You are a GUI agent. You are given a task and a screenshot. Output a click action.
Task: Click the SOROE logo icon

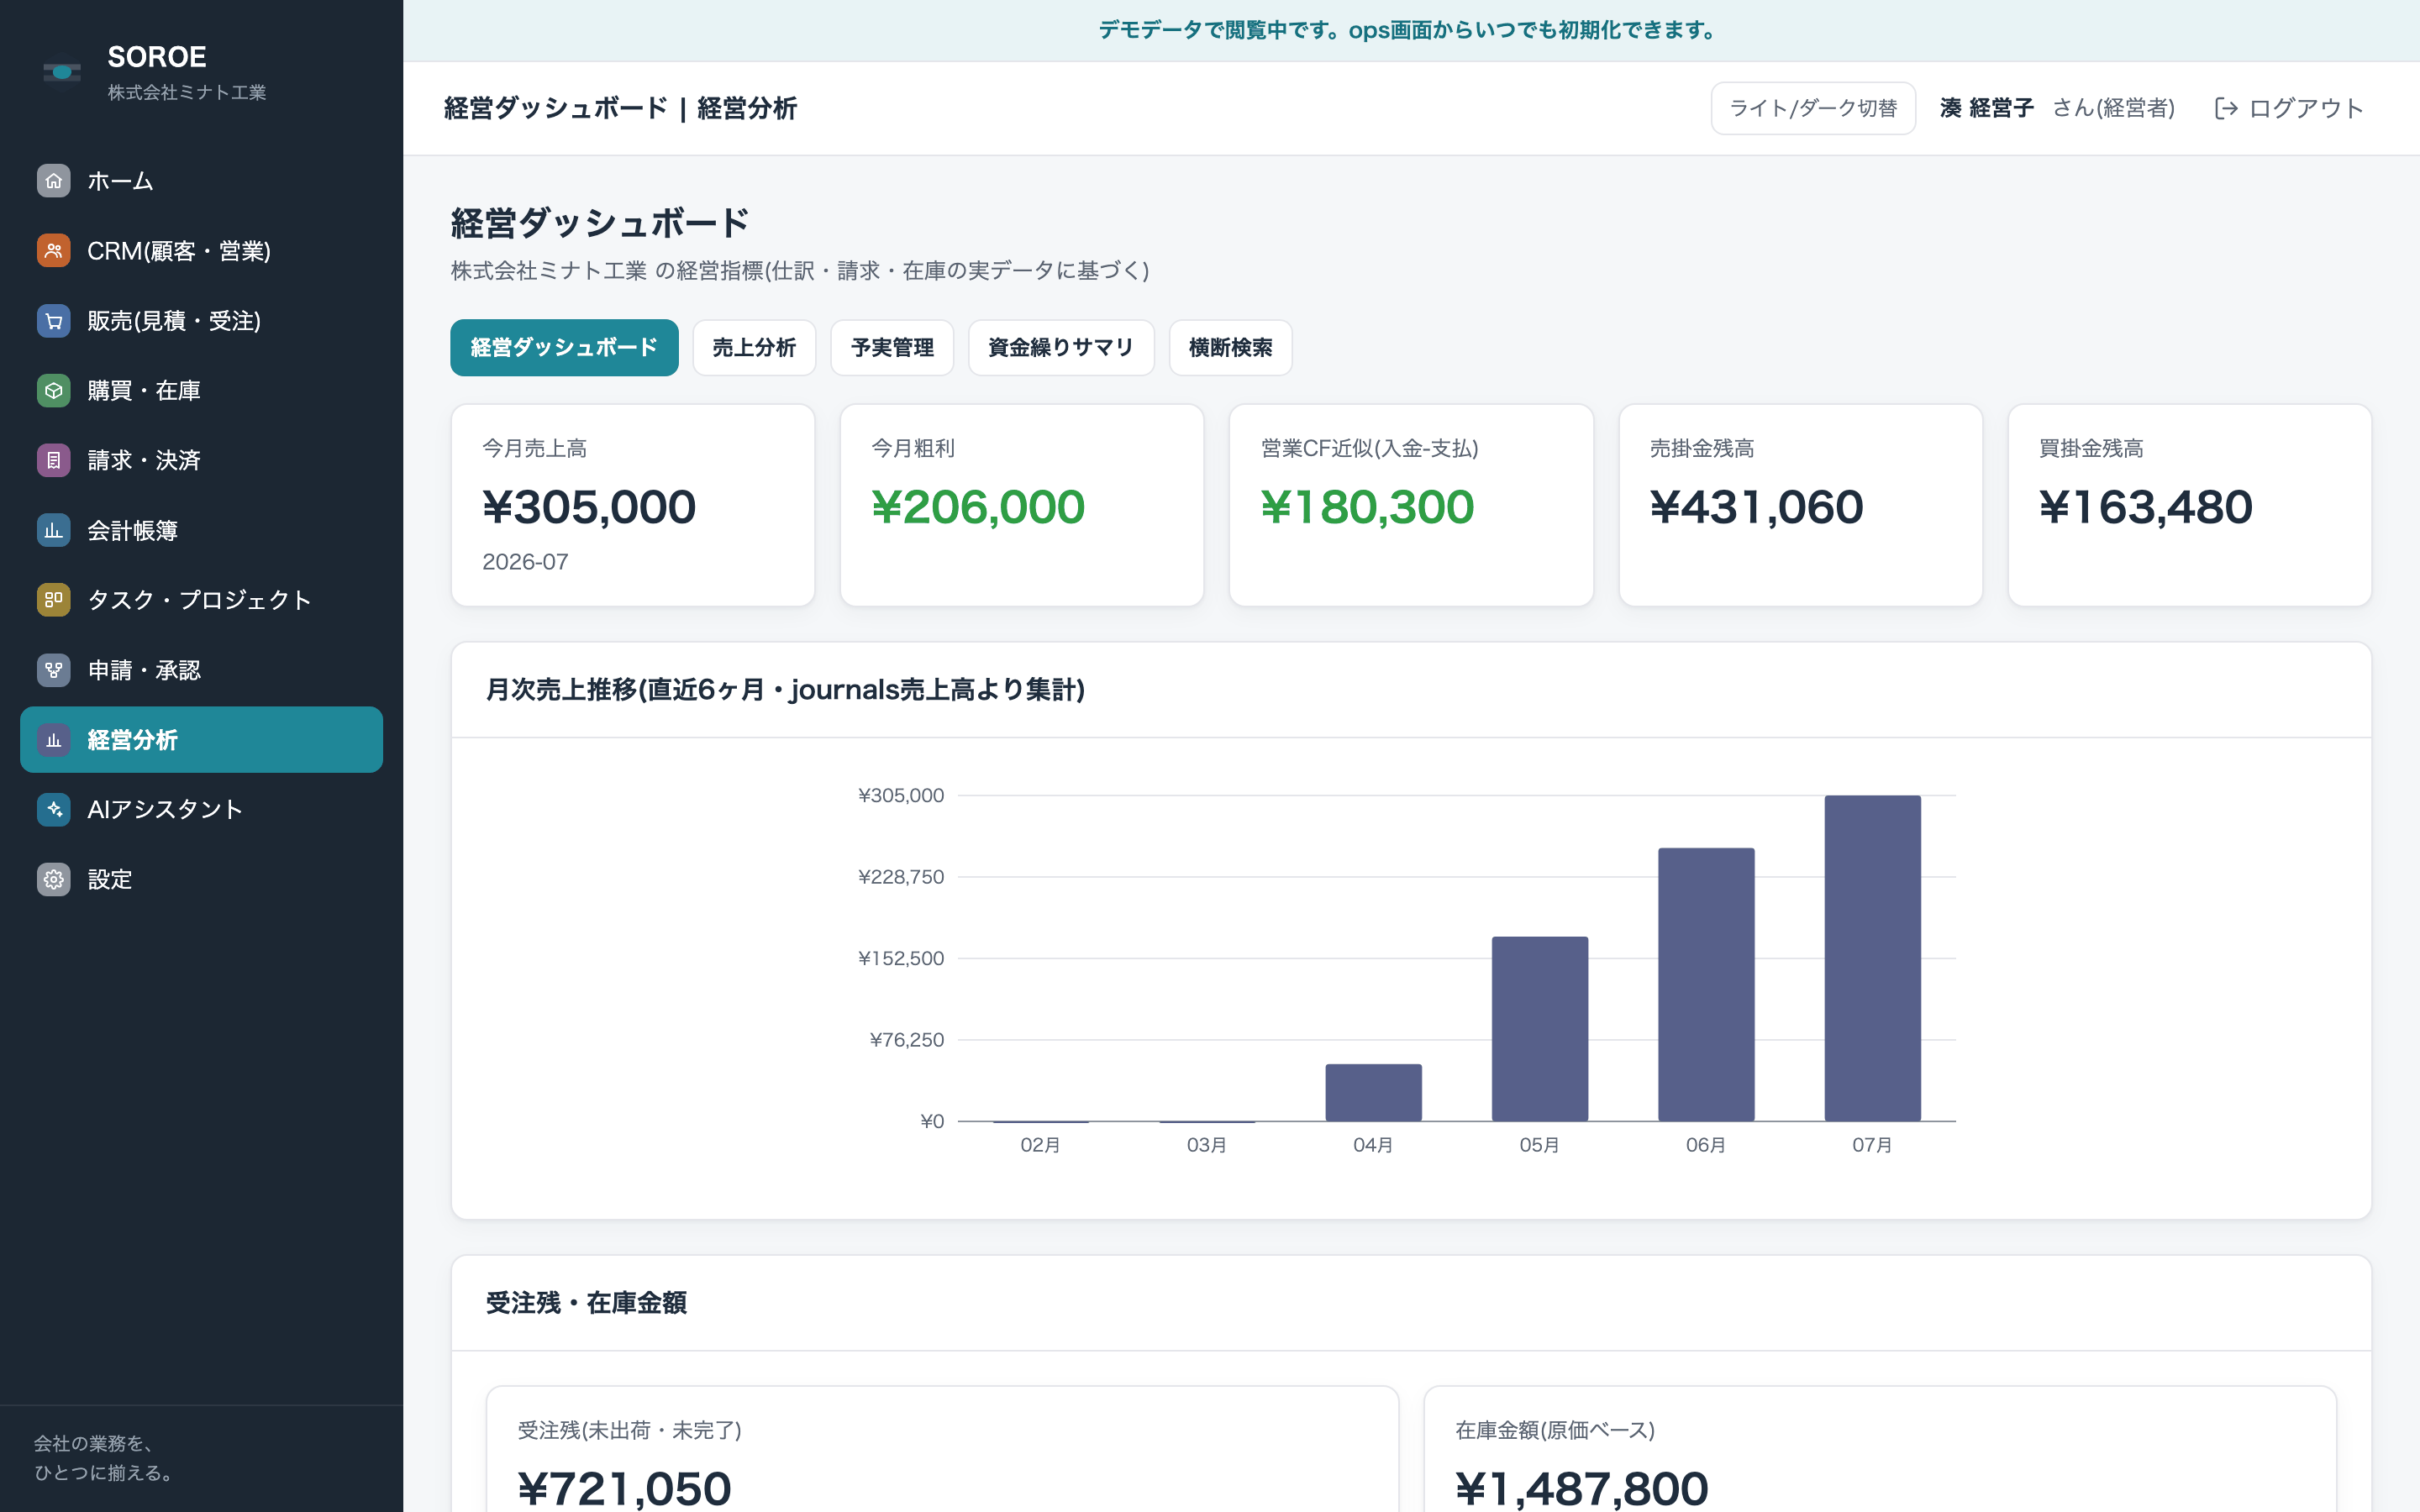pos(62,72)
